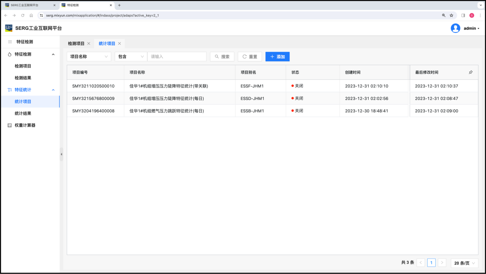Click the 重置 reset button
Image resolution: width=486 pixels, height=274 pixels.
pyautogui.click(x=250, y=57)
